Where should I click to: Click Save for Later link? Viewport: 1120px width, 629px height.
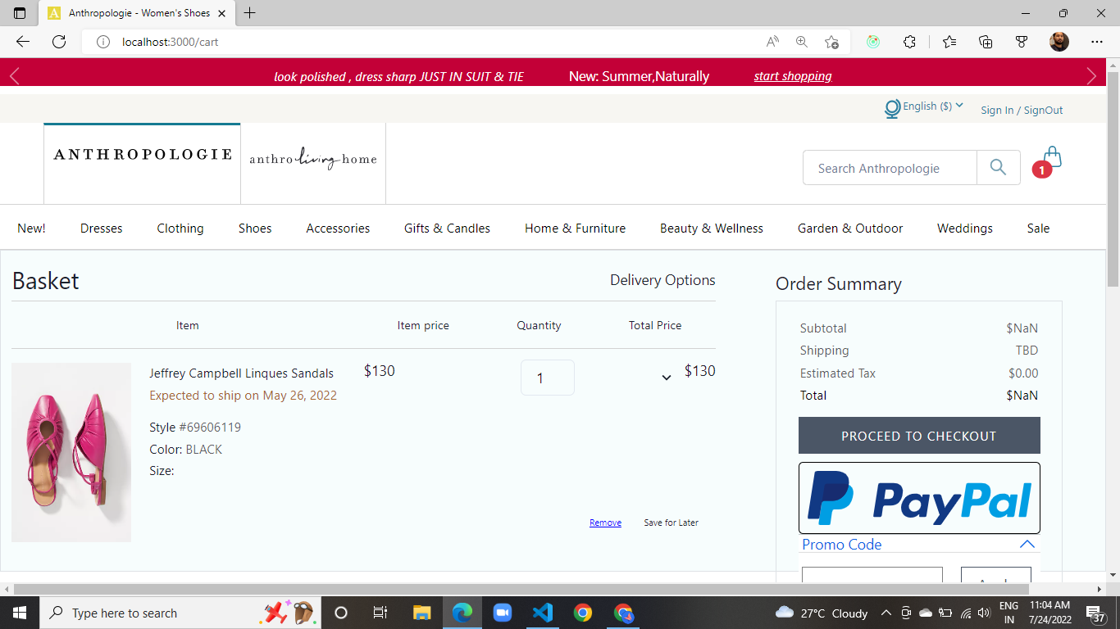pos(672,523)
